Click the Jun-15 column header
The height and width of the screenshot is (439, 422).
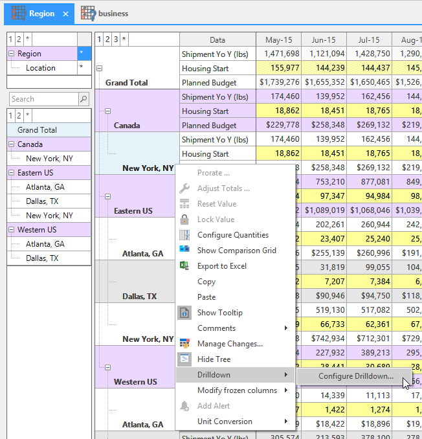324,39
